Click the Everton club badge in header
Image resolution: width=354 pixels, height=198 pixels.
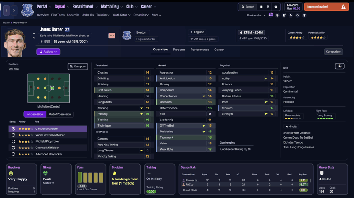click(x=27, y=10)
